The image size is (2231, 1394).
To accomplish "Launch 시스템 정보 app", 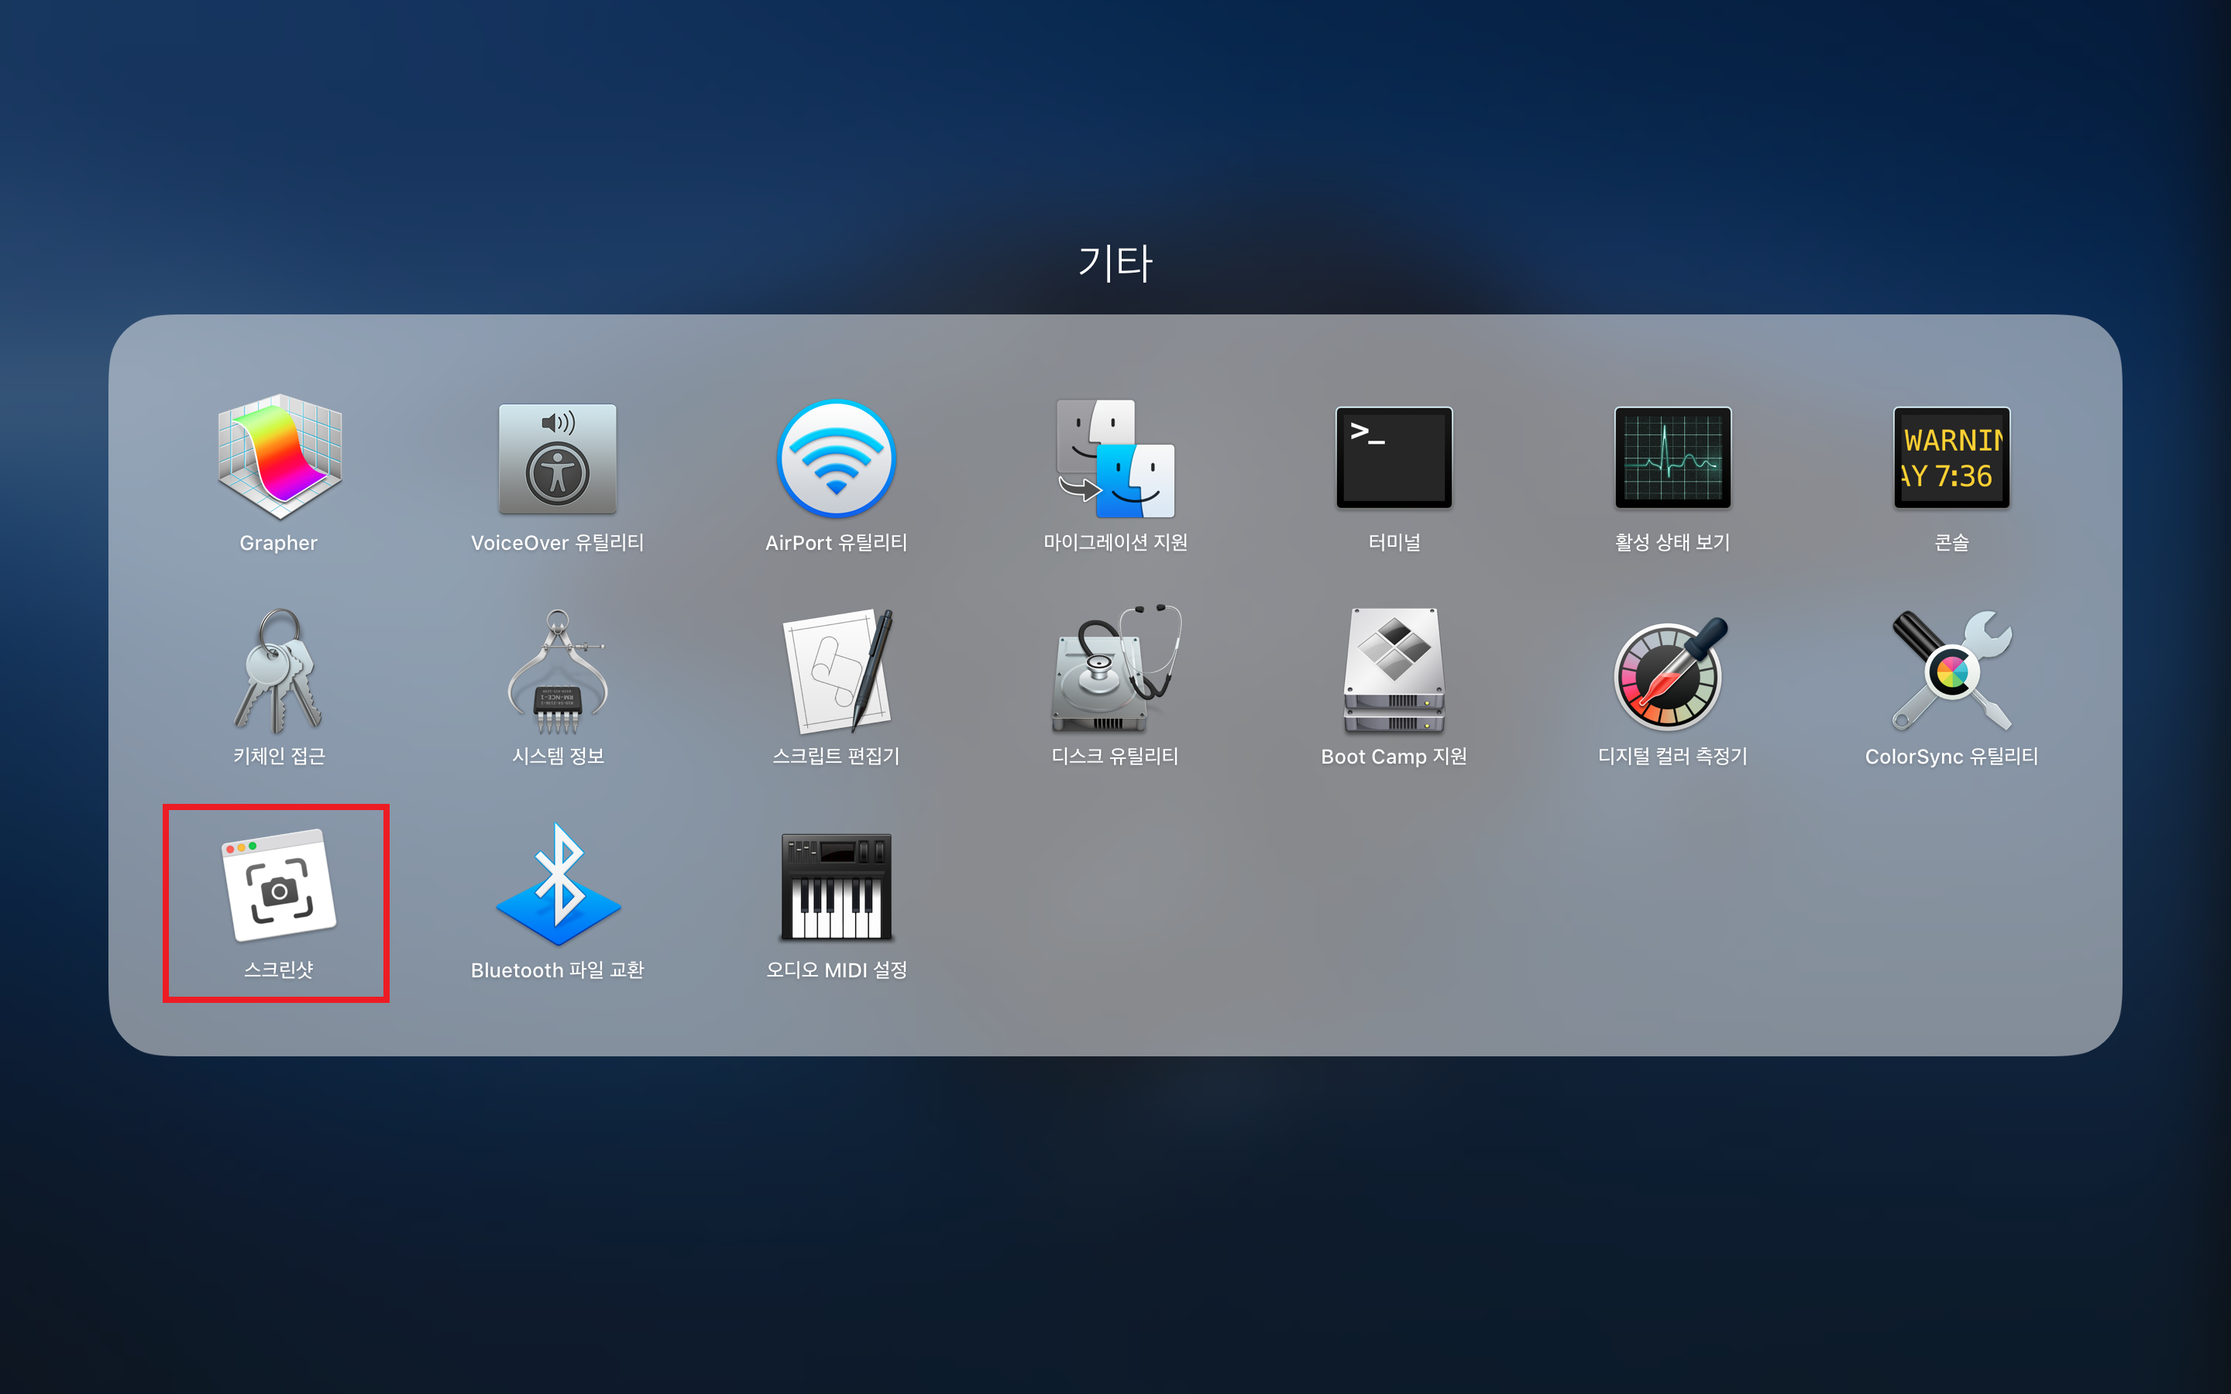I will pos(557,671).
